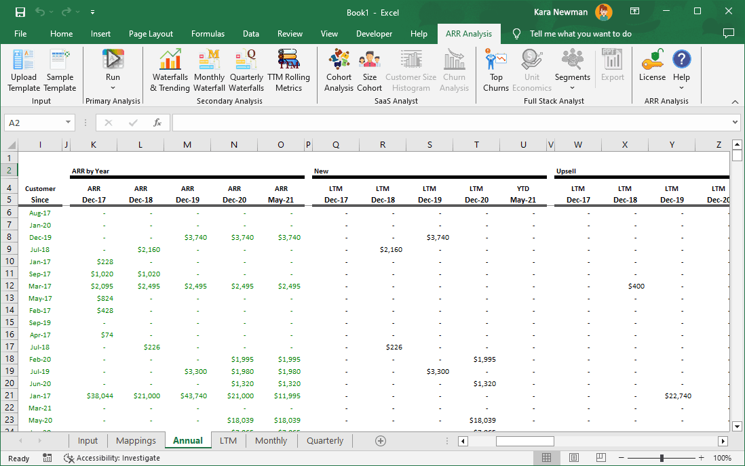
Task: View Top Churns
Action: coord(495,68)
